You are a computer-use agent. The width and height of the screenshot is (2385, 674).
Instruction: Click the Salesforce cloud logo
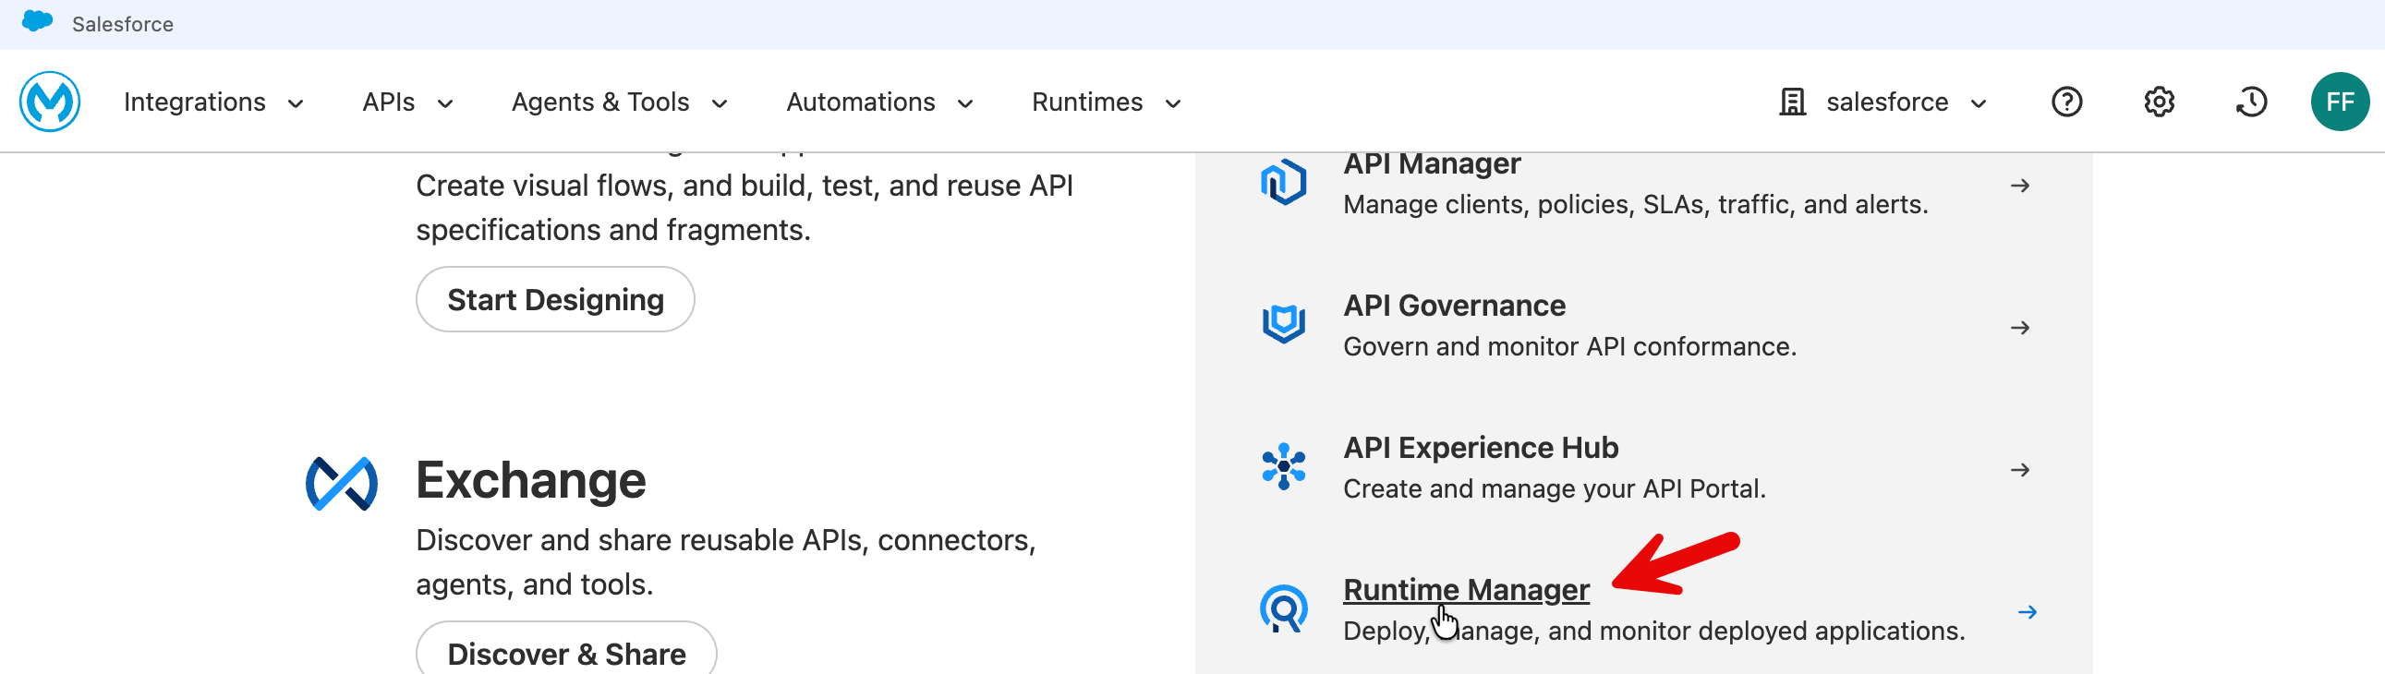point(37,21)
